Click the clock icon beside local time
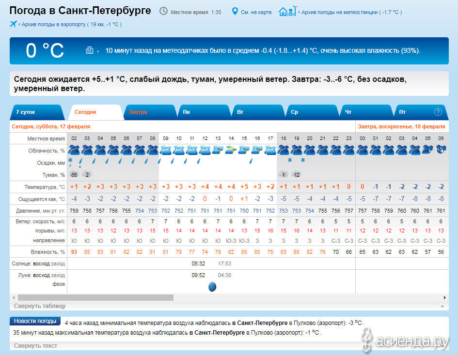The image size is (458, 355). 163,12
